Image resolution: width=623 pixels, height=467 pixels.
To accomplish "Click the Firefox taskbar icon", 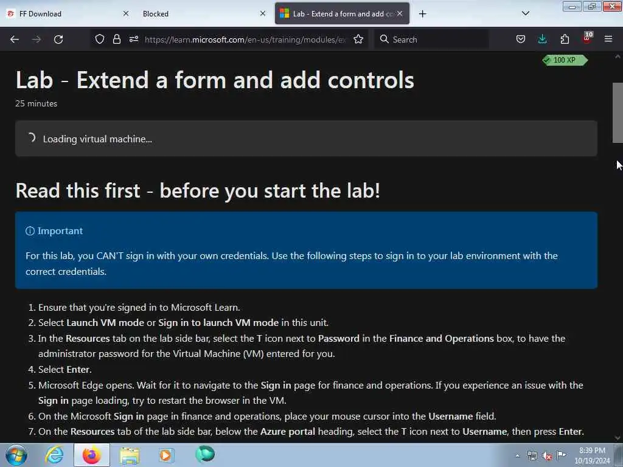I will coord(91,455).
